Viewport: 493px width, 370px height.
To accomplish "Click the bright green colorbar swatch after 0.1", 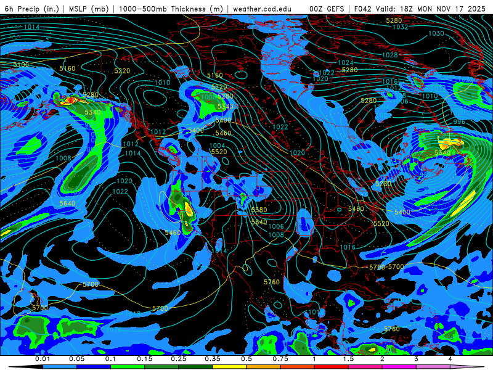I will point(128,367).
